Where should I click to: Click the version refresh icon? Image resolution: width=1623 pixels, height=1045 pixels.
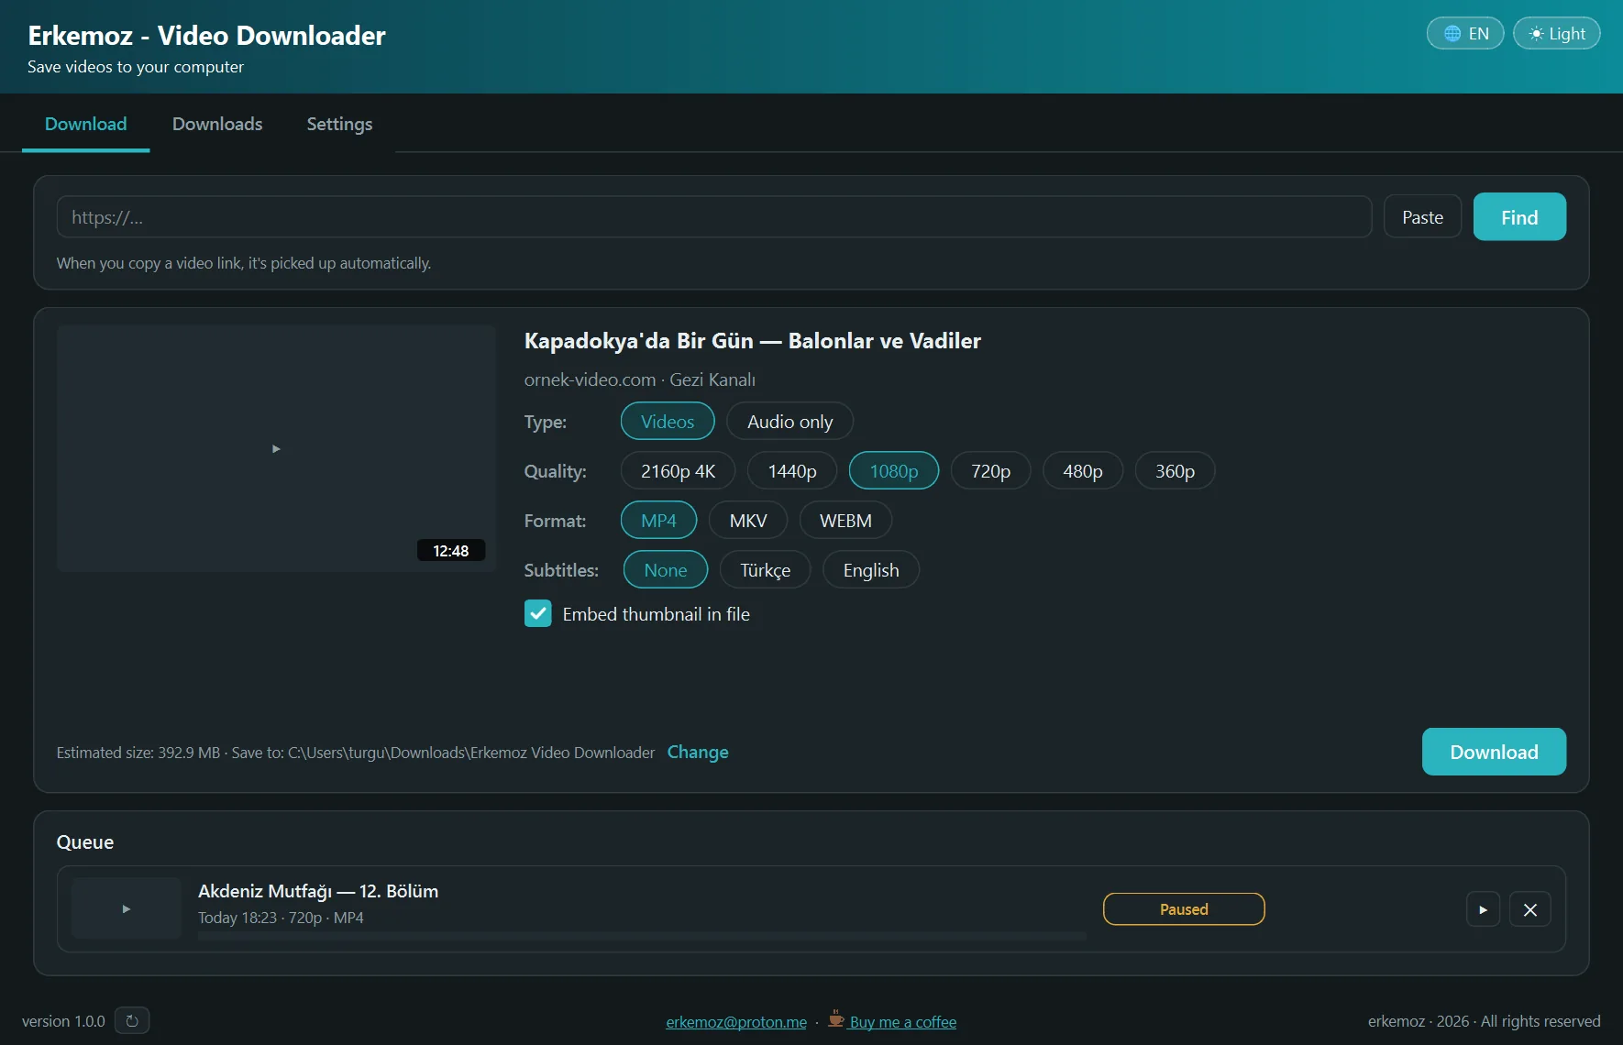click(132, 1020)
